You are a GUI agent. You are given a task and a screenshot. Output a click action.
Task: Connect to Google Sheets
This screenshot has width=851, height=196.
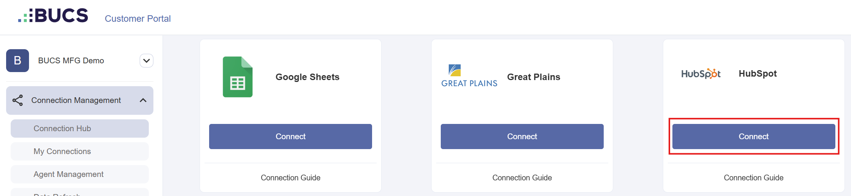290,137
